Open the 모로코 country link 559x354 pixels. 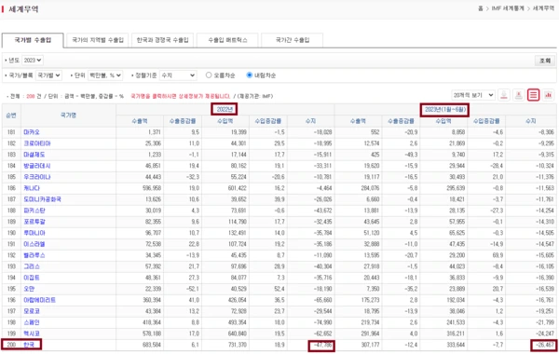(32, 311)
